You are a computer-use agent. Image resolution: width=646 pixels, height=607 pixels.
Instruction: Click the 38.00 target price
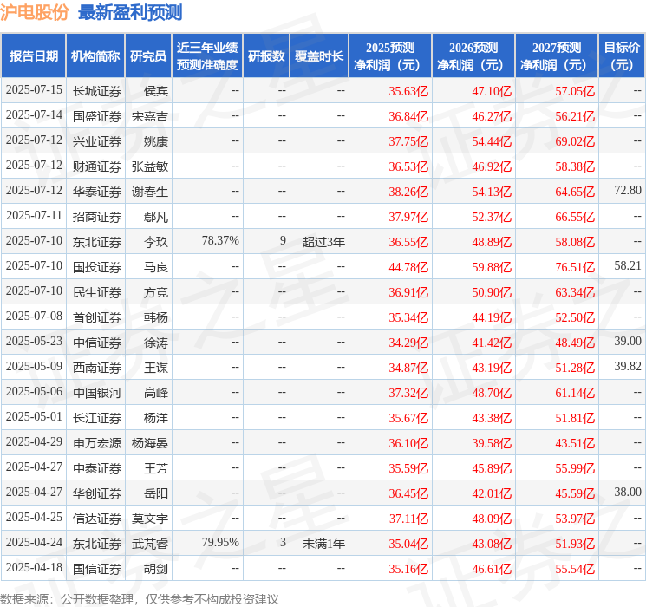(628, 492)
